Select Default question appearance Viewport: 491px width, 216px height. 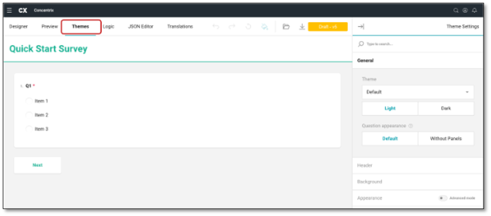(390, 139)
